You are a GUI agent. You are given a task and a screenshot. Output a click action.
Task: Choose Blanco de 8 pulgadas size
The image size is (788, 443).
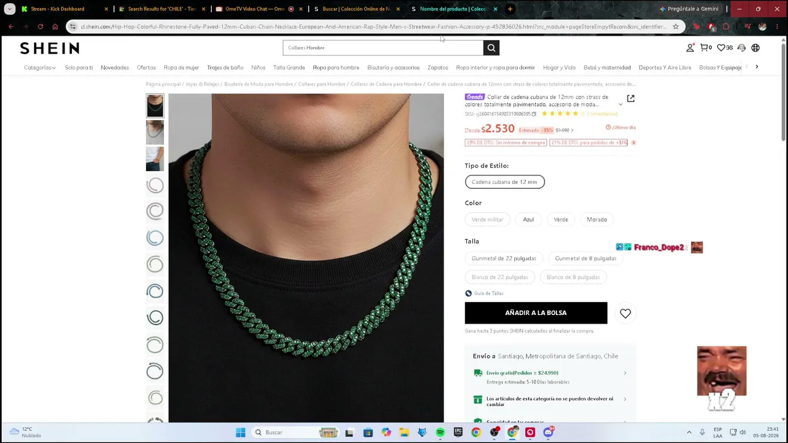[x=573, y=277]
